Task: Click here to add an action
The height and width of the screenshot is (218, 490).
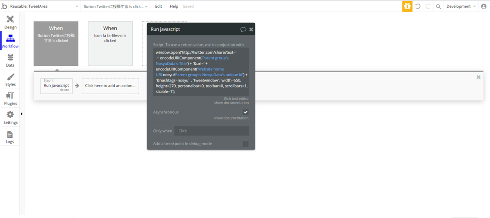Action: 110,86
